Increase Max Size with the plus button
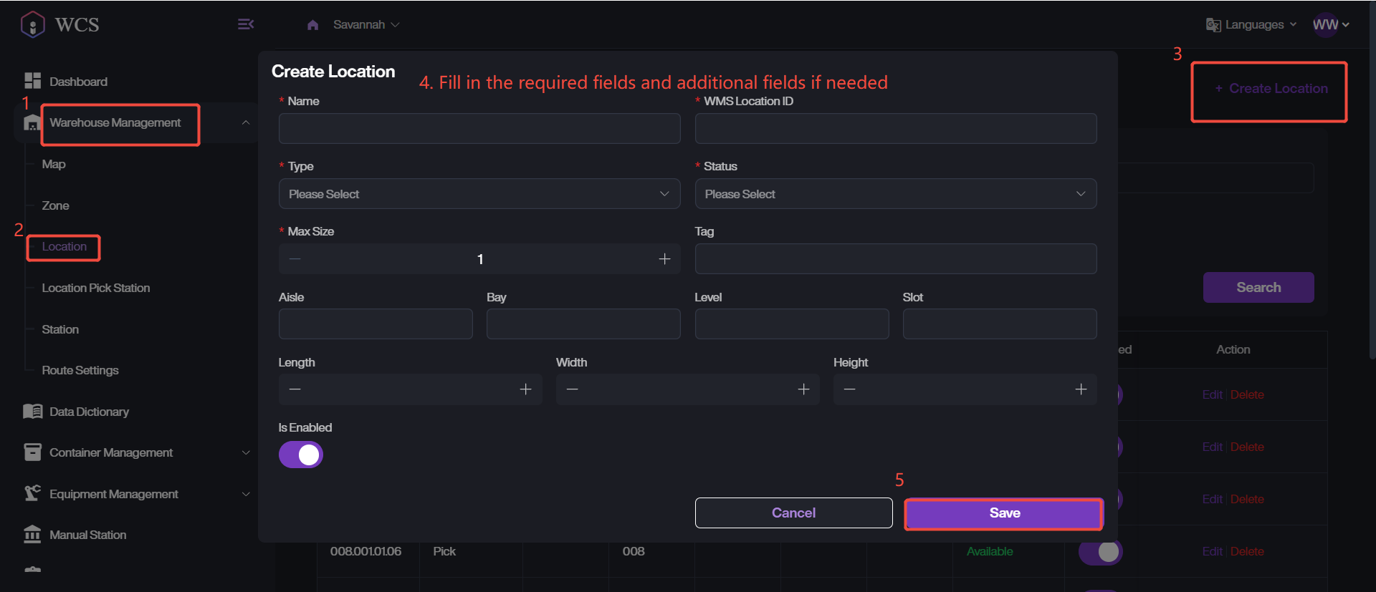 [x=664, y=259]
